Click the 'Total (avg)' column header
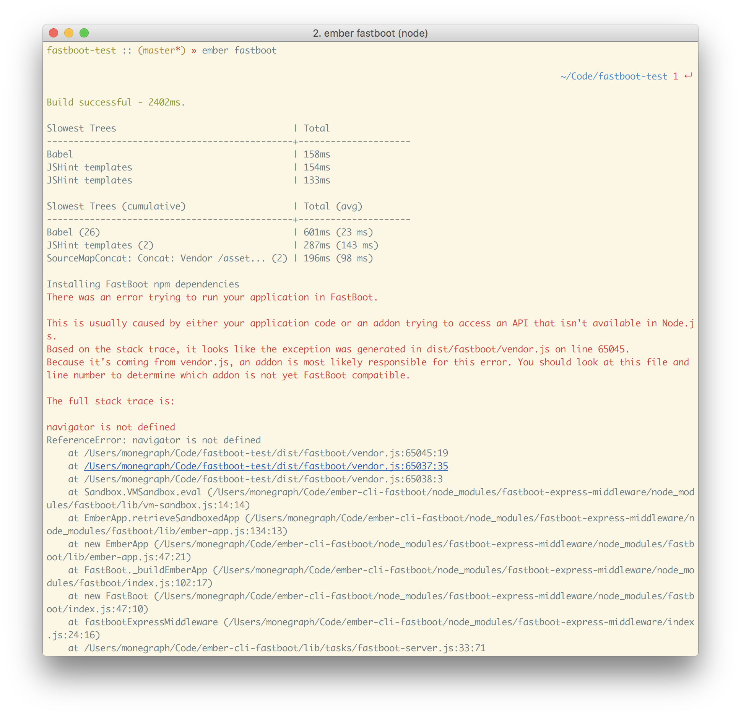 (333, 206)
